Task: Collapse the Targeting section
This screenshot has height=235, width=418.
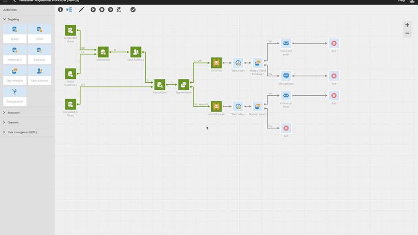Action: coord(4,19)
